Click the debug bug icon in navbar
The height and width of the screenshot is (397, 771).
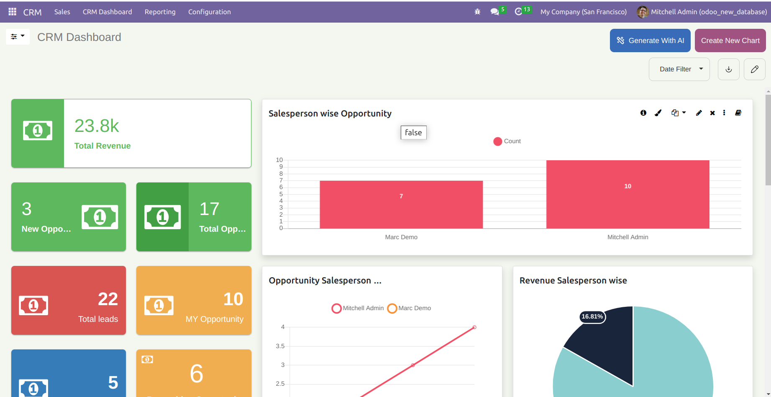(x=477, y=12)
